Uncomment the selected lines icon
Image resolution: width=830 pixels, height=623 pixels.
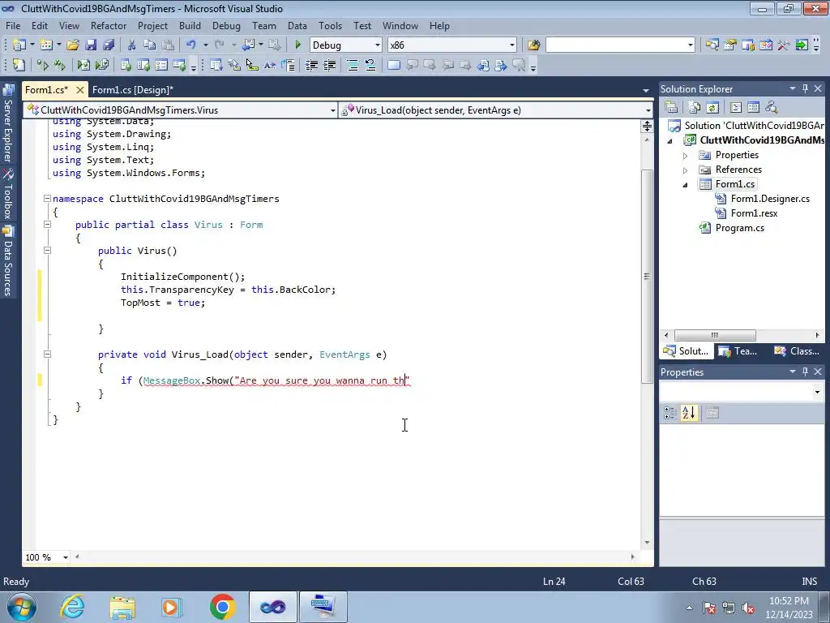(370, 65)
